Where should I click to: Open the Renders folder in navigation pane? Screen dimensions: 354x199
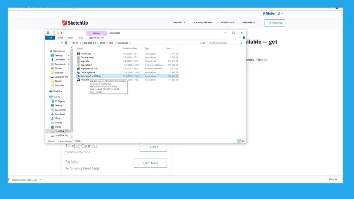pos(57,81)
